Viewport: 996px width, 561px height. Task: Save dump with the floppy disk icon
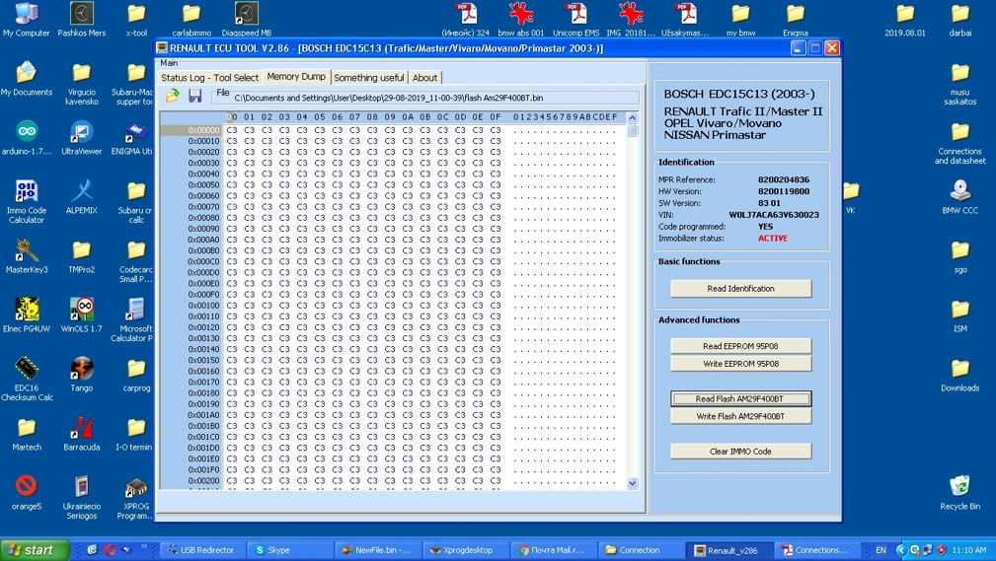pyautogui.click(x=195, y=96)
